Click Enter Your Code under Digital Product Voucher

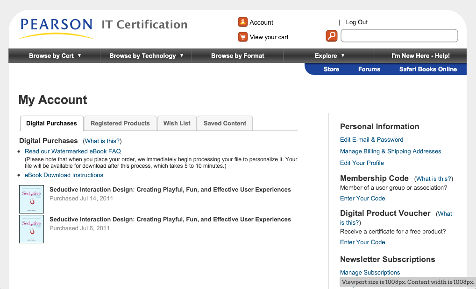pyautogui.click(x=362, y=242)
